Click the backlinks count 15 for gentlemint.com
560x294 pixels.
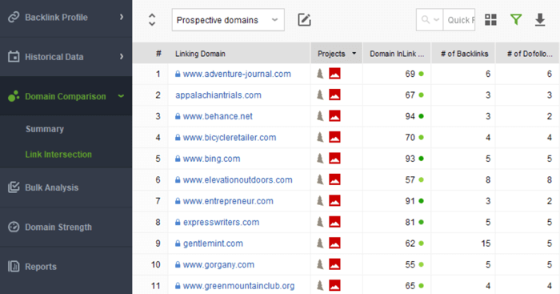point(486,244)
